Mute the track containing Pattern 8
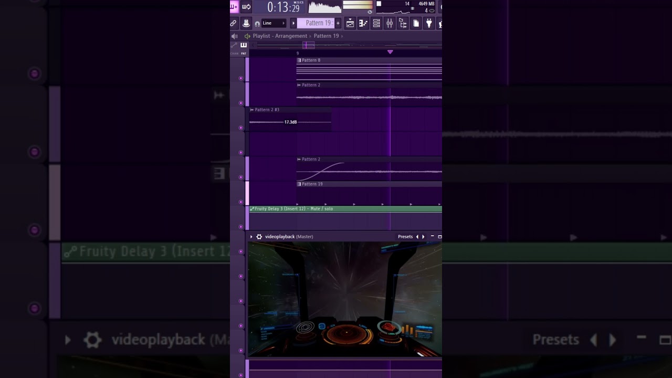Viewport: 672px width, 378px height. tap(241, 78)
